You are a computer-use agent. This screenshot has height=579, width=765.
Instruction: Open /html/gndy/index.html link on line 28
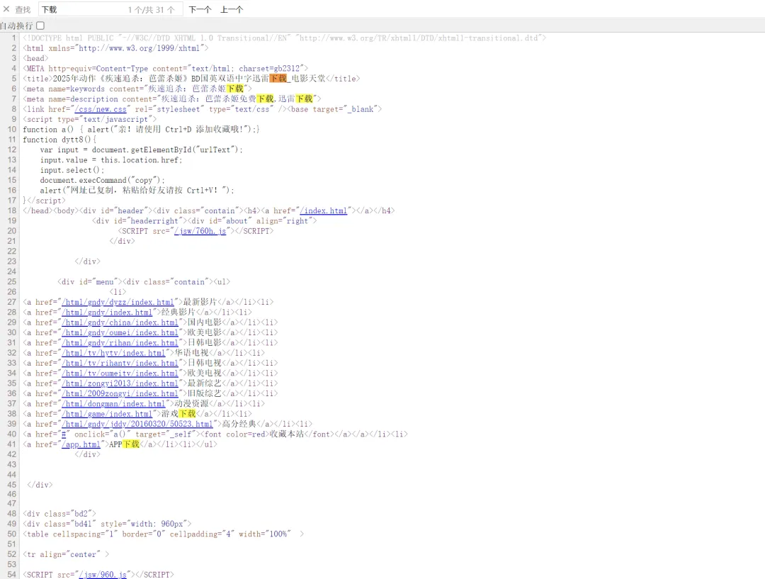107,313
